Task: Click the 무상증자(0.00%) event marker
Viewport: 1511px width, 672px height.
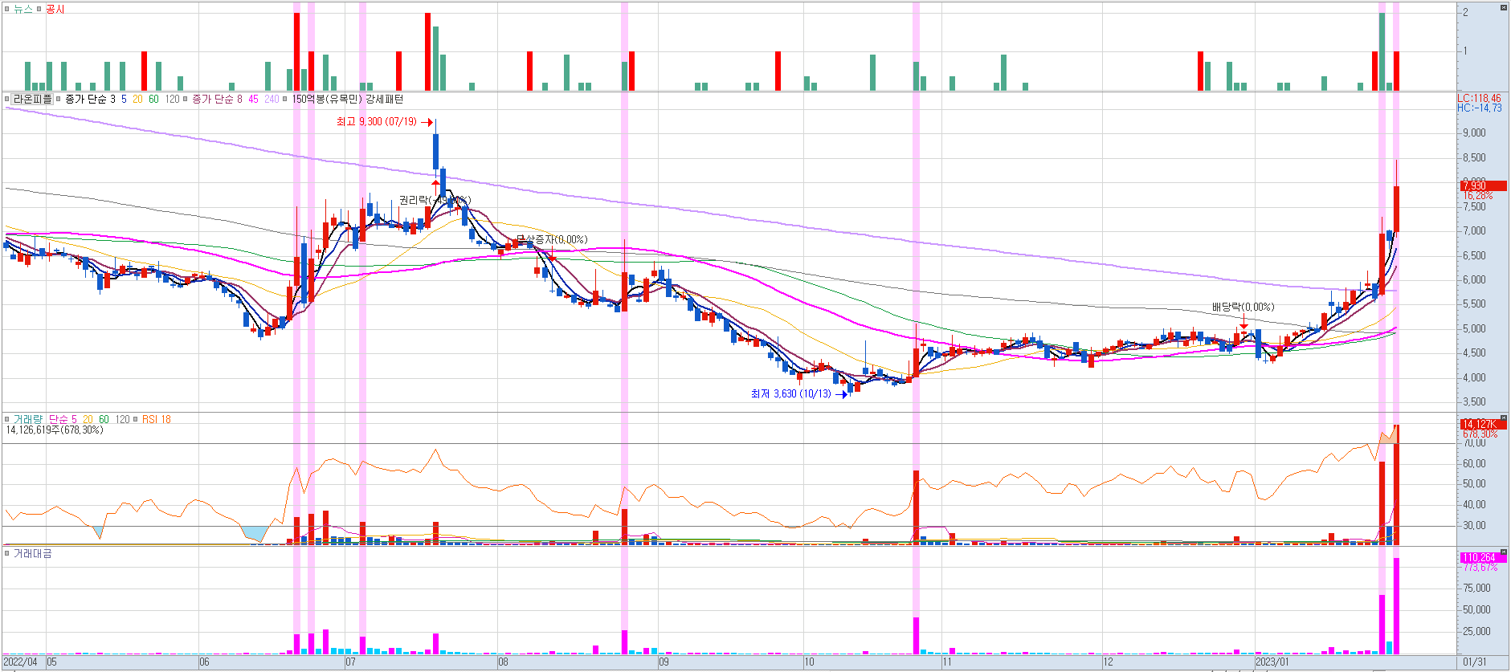Action: (551, 239)
